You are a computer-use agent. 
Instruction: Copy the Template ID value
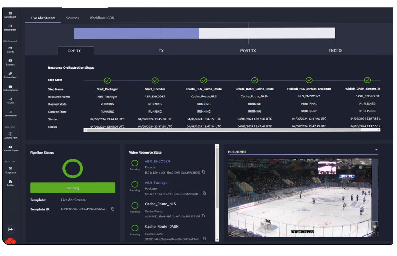pos(113,209)
